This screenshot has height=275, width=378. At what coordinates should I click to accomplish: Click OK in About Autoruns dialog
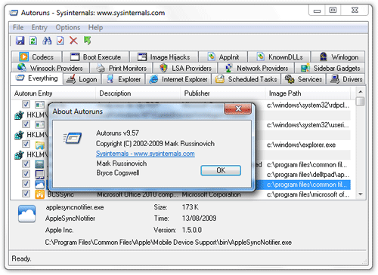pyautogui.click(x=221, y=170)
